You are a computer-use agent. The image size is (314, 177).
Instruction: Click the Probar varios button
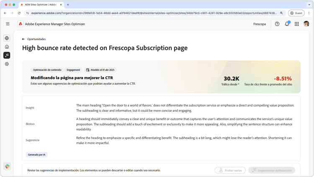(x=230, y=170)
